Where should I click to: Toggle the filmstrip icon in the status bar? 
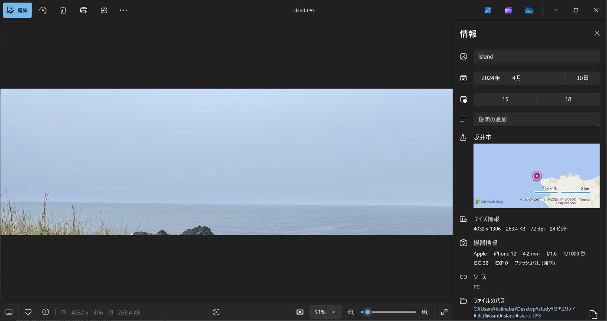pos(9,312)
